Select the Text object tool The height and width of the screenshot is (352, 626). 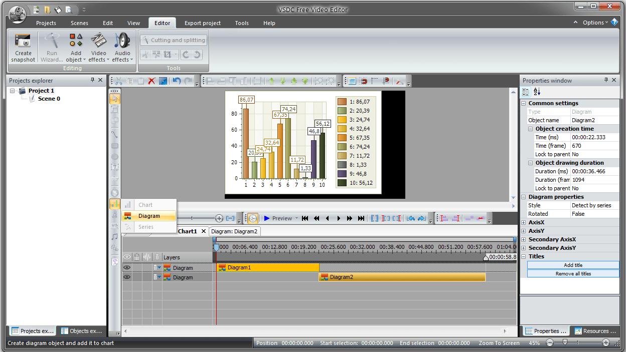(x=115, y=167)
